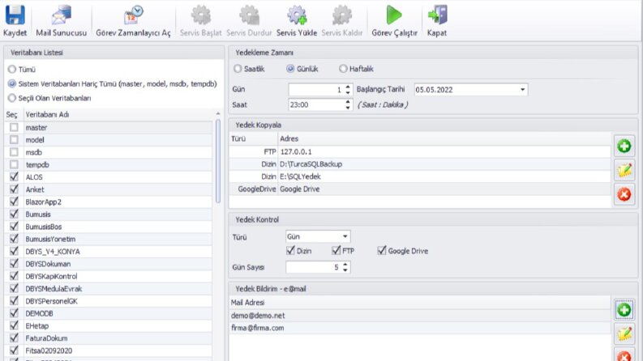Uncheck the DEMODB database checkbox
Screen dimensions: 643x361
tap(14, 313)
